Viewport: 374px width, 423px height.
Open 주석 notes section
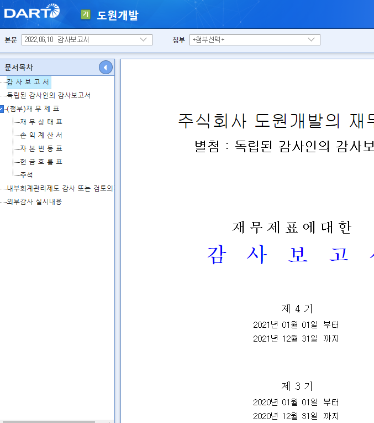click(27, 175)
